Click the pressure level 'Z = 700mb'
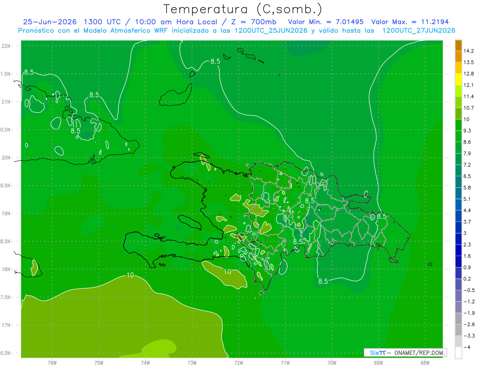Image resolution: width=477 pixels, height=368 pixels. click(x=254, y=22)
